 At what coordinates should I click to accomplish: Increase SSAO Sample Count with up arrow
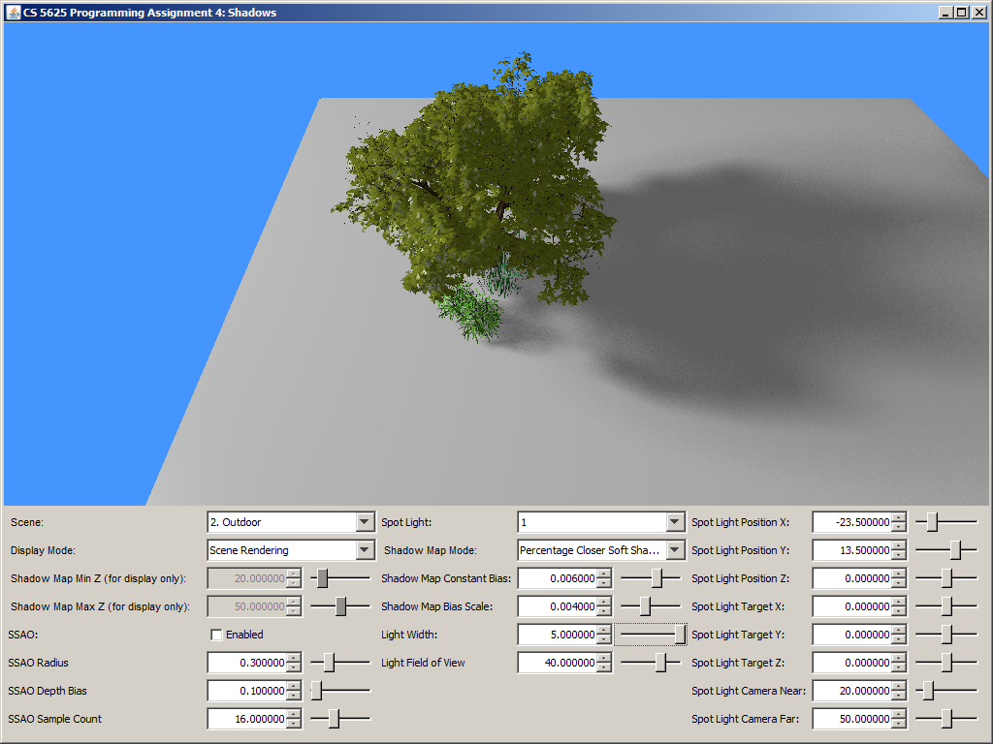pyautogui.click(x=295, y=714)
